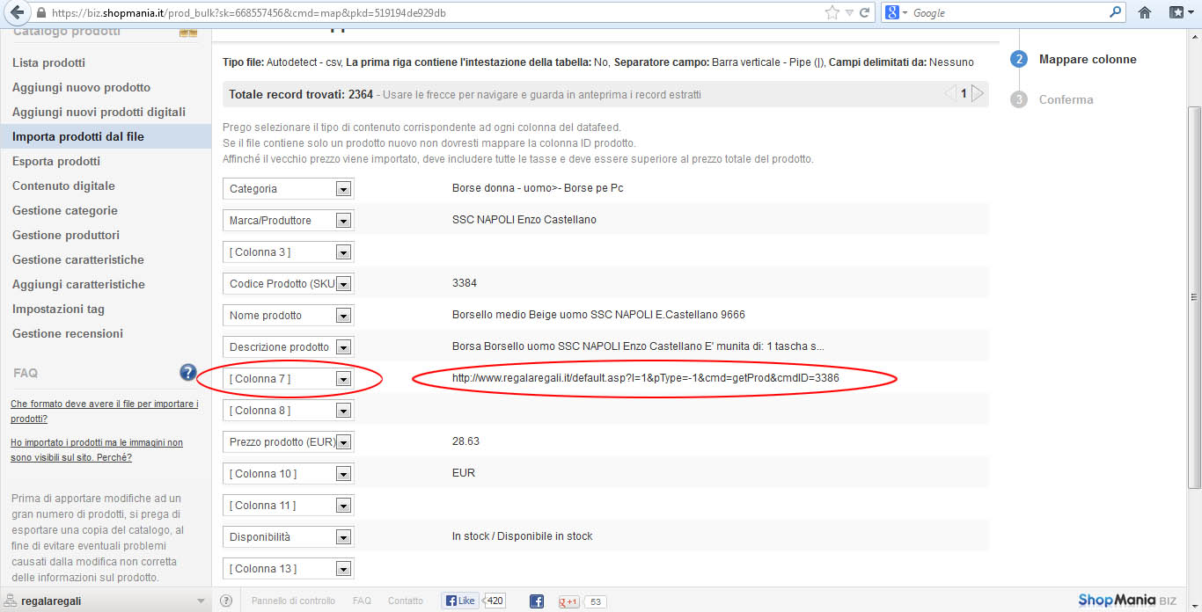
Task: Click the In stock availability preview text
Action: (x=523, y=536)
